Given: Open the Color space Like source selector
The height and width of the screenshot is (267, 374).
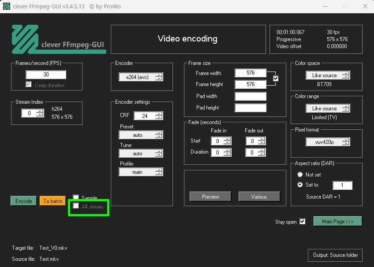Looking at the screenshot, I should coord(328,75).
